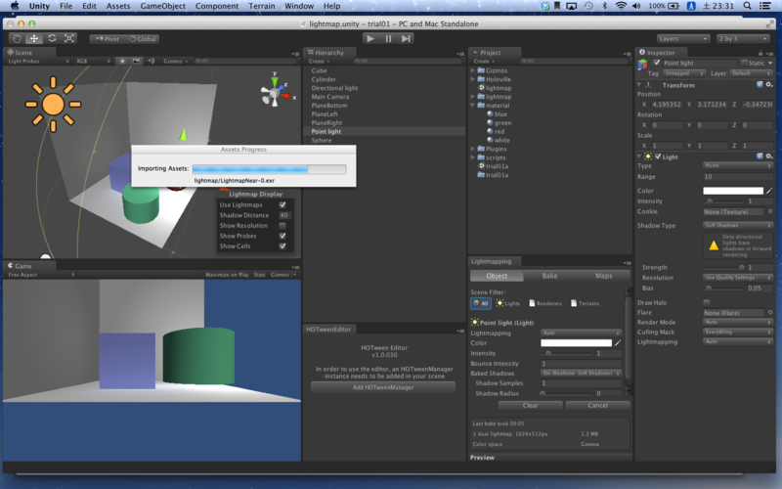
Task: Toggle Point light active checkbox in Inspector
Action: [656, 63]
